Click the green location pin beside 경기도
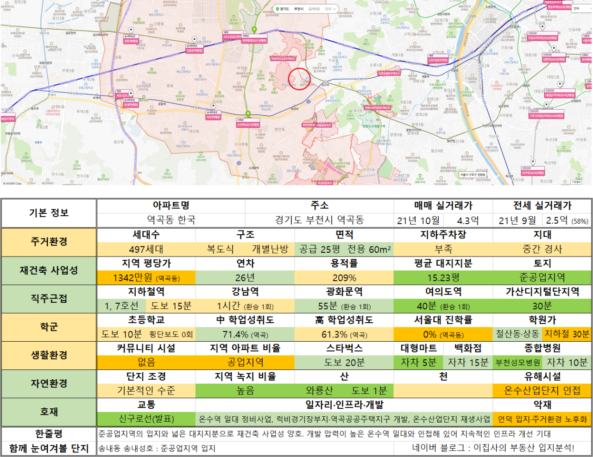Screen dimensions: 593x457 (x=278, y=9)
